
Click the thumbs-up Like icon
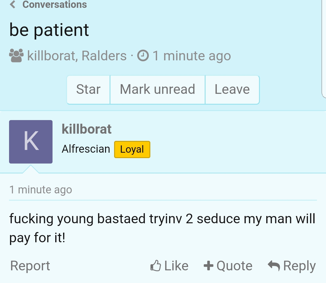156,266
